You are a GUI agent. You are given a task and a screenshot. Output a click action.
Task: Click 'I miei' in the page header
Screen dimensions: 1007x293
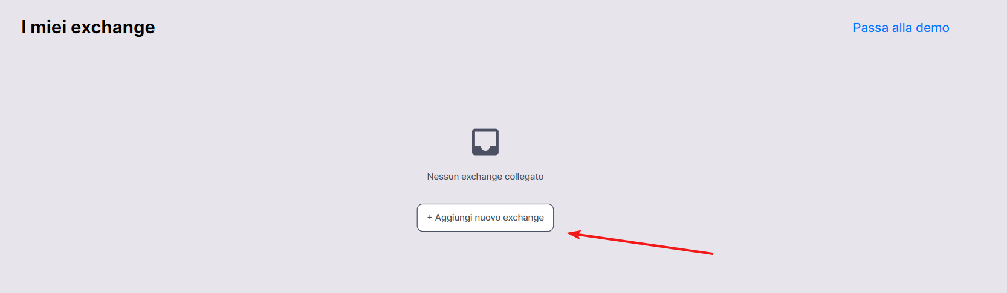[x=44, y=27]
